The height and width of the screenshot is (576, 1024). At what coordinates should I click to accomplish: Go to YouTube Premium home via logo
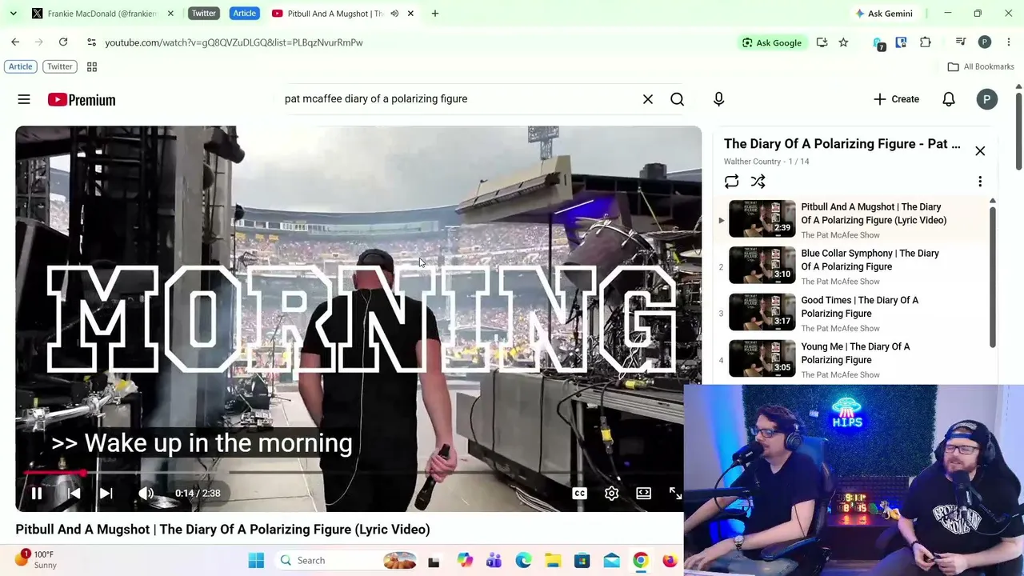(82, 99)
